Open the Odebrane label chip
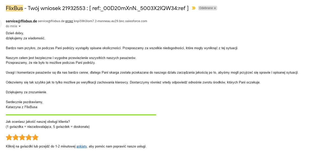 (x=206, y=8)
